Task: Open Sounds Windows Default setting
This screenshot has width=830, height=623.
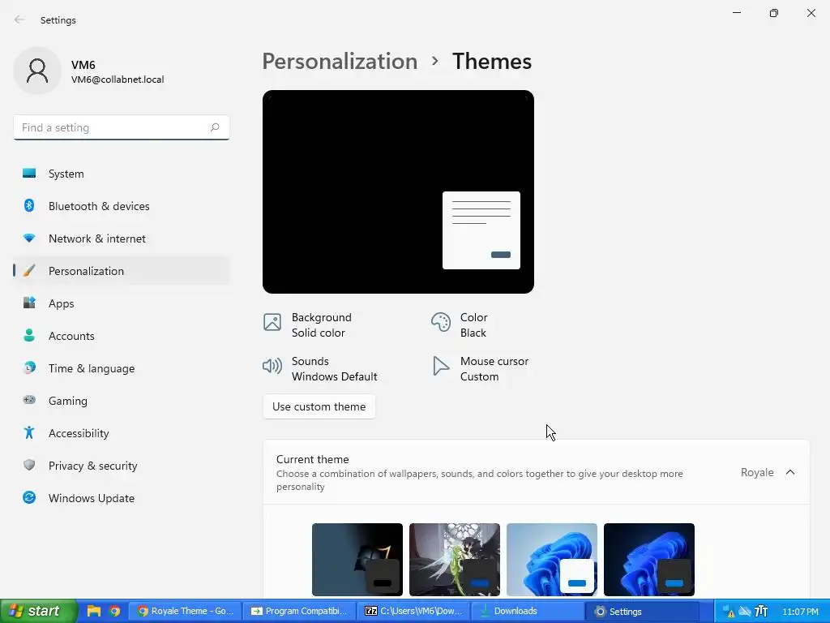Action: (320, 368)
